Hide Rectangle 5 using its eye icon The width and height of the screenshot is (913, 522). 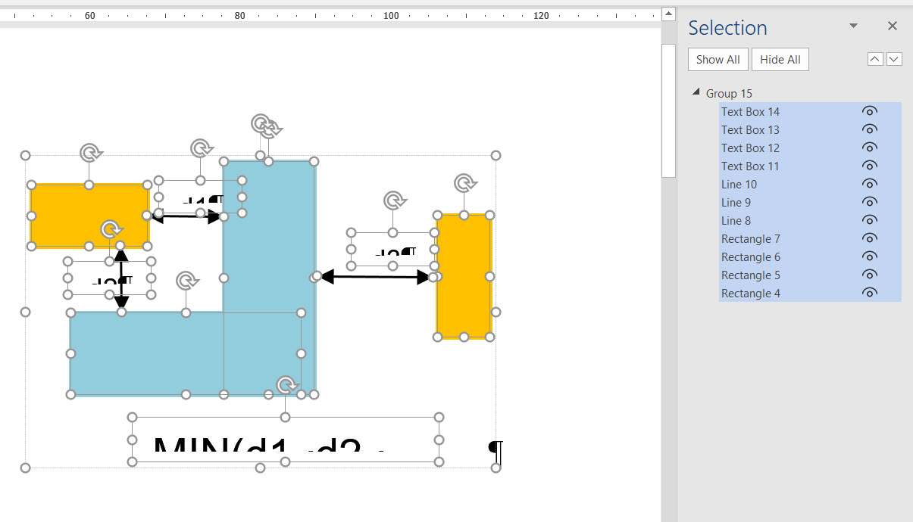[x=870, y=275]
